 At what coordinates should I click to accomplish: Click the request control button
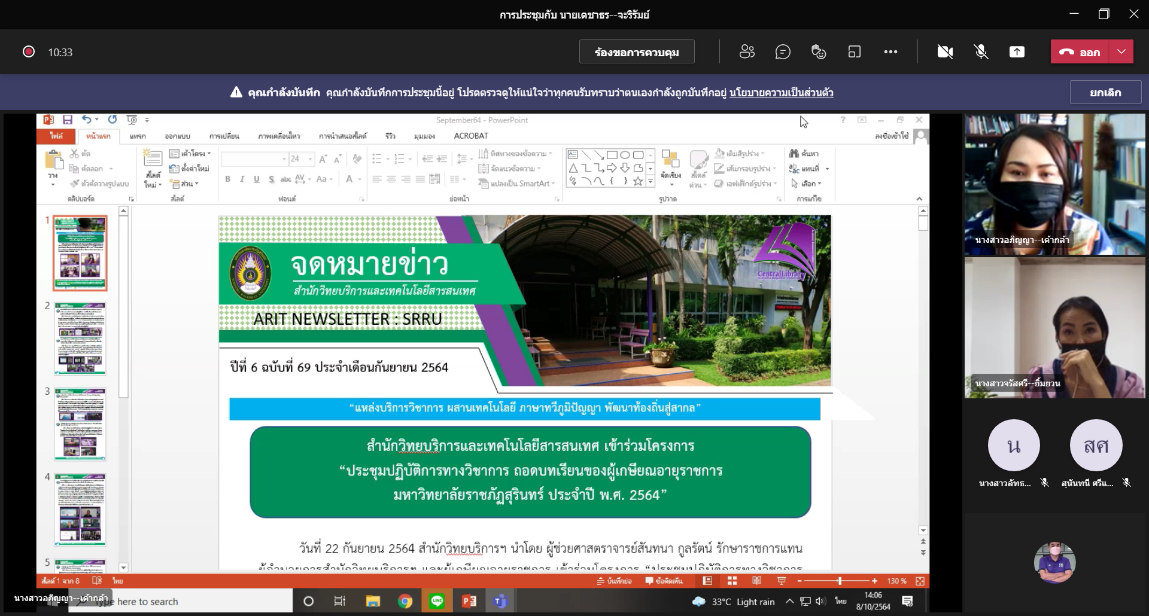pyautogui.click(x=637, y=52)
